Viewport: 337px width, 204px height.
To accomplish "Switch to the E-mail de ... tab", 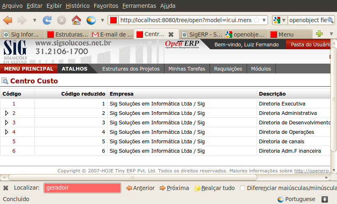I will pyautogui.click(x=112, y=34).
